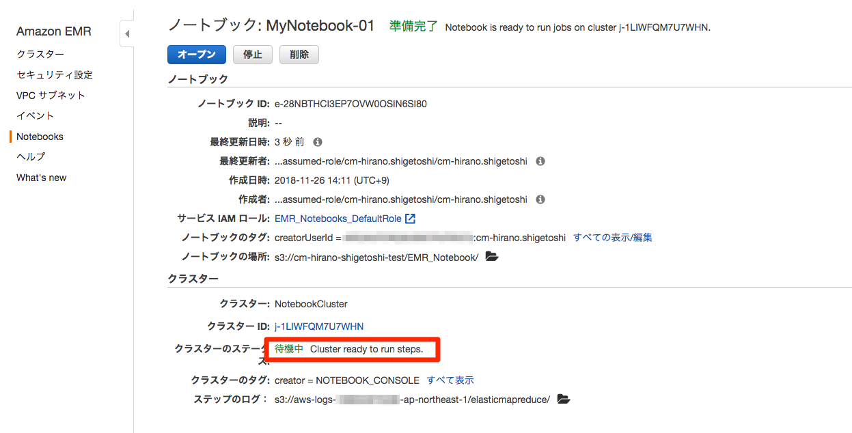
Task: Show all cluster tags via すべて表示
Action: 451,380
